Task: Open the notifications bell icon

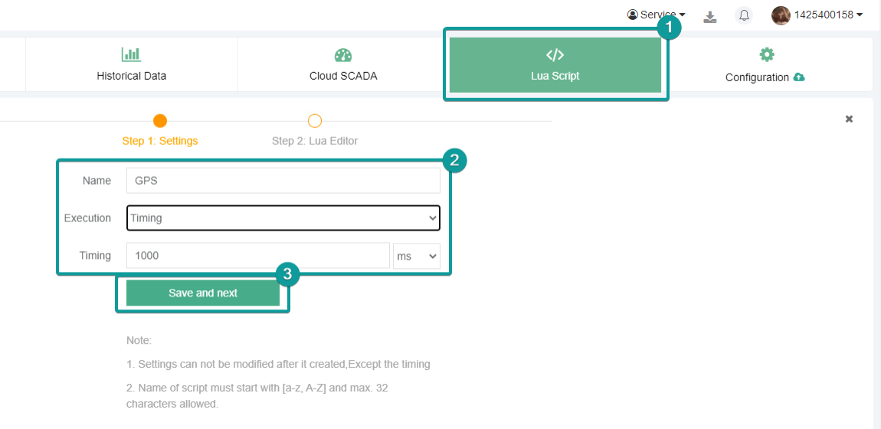Action: click(x=743, y=15)
